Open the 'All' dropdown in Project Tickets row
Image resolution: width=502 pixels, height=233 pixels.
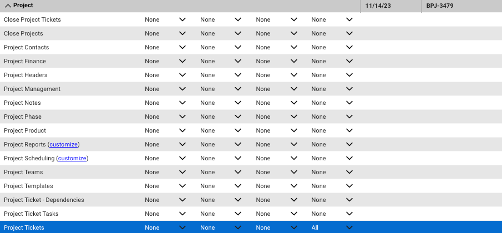coord(332,227)
